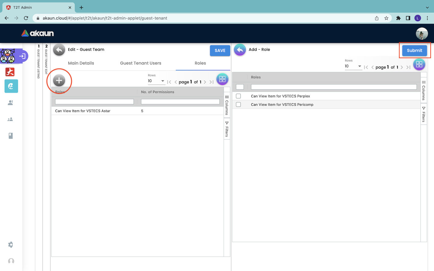Switch to the Guest Tenant Users tab

pyautogui.click(x=140, y=63)
